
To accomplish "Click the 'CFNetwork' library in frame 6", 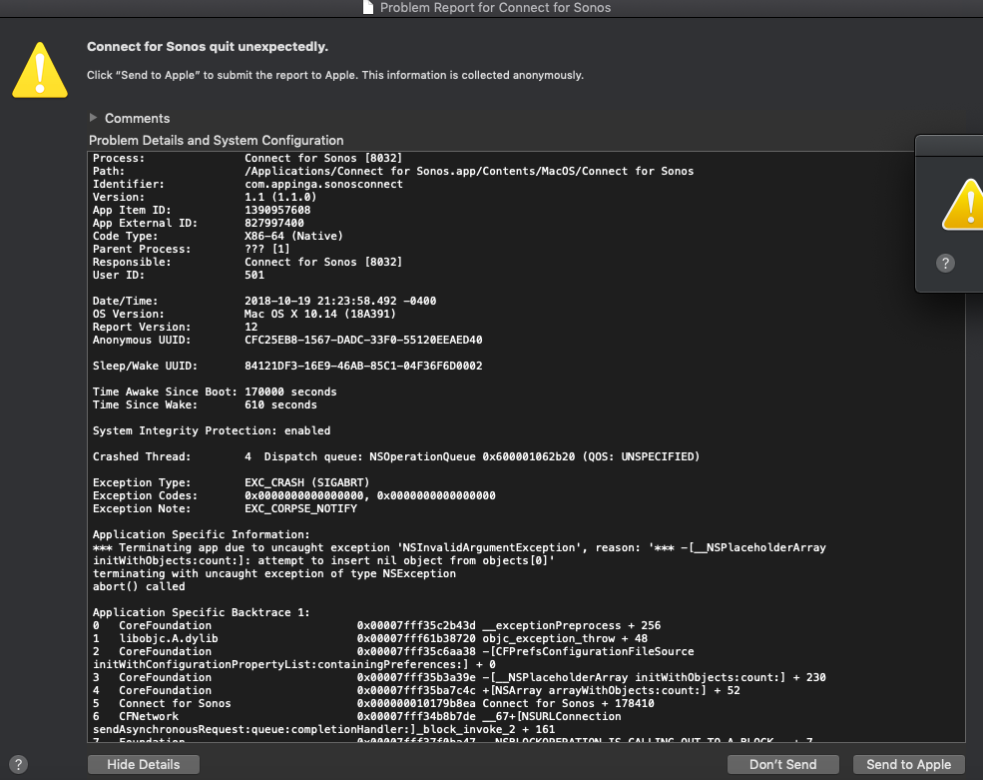I will click(x=149, y=717).
